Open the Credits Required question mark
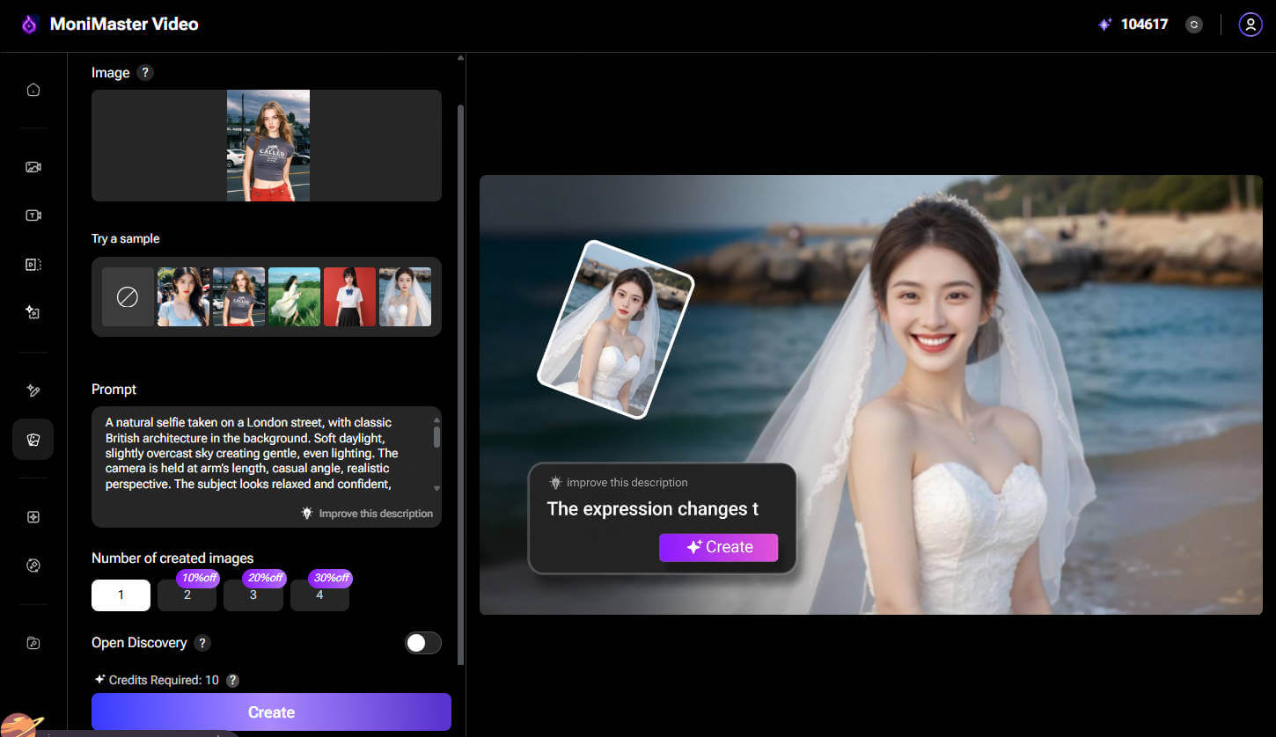This screenshot has width=1276, height=737. coord(232,680)
